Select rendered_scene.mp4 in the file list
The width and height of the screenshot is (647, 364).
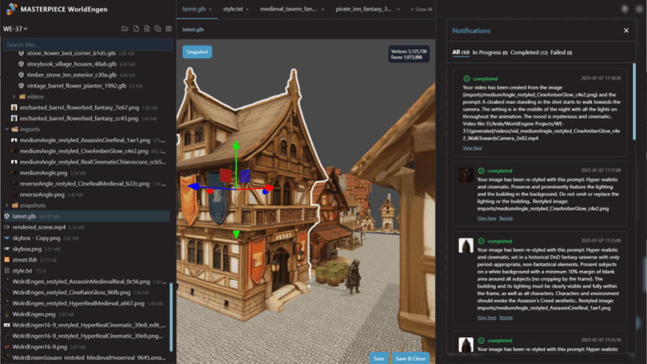(x=39, y=227)
